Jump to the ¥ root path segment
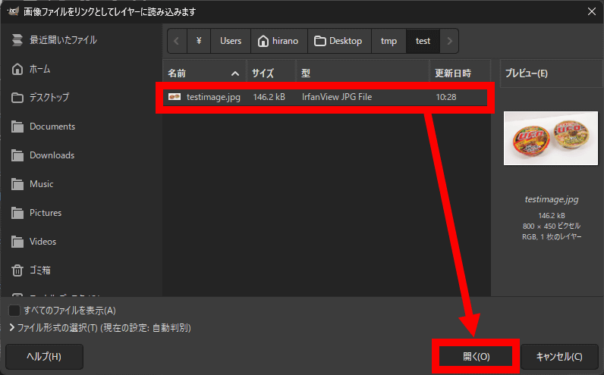This screenshot has height=375, width=604. click(199, 41)
